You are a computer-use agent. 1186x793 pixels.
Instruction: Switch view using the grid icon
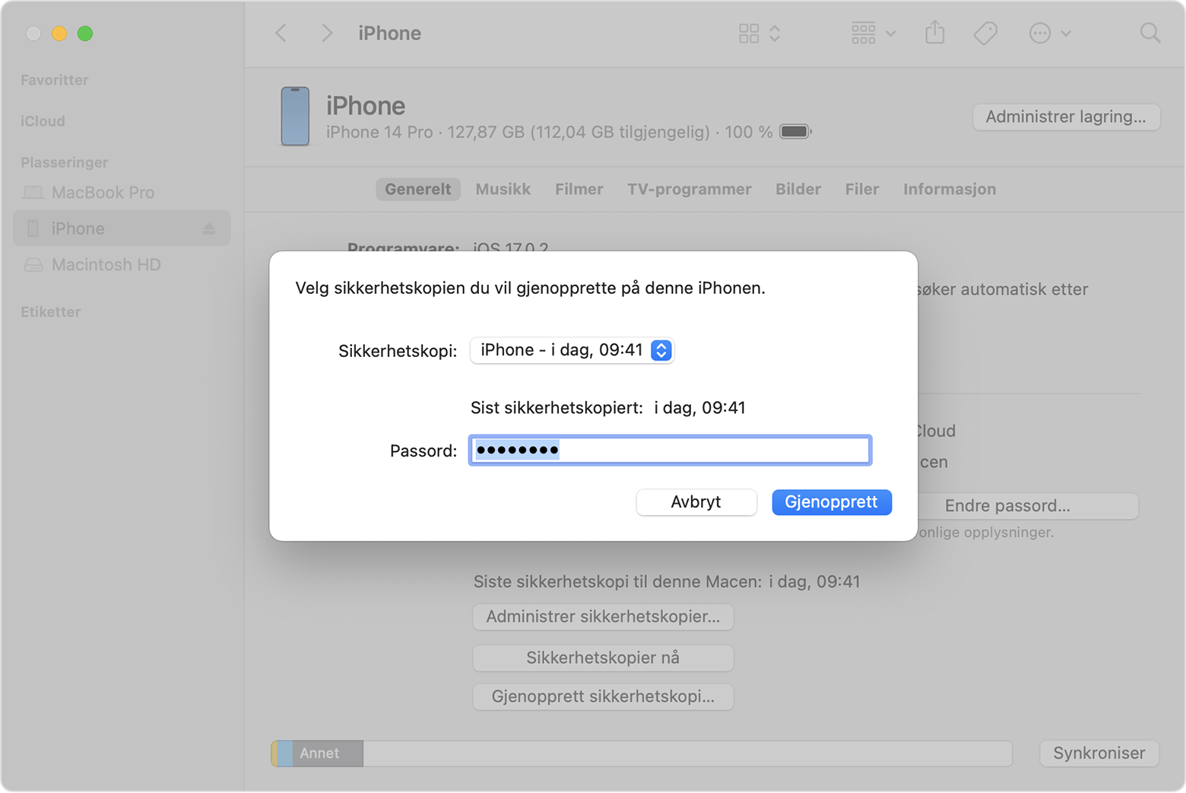pyautogui.click(x=749, y=33)
